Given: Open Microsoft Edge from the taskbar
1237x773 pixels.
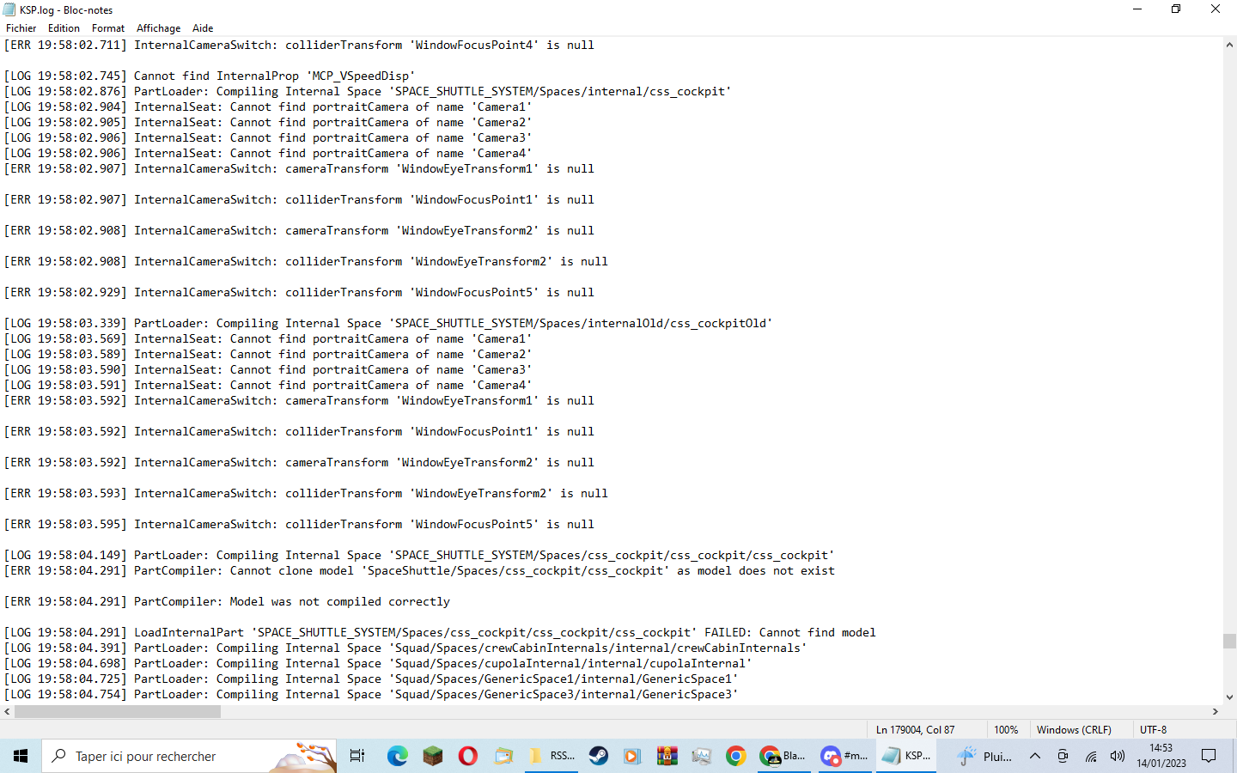Looking at the screenshot, I should [396, 756].
